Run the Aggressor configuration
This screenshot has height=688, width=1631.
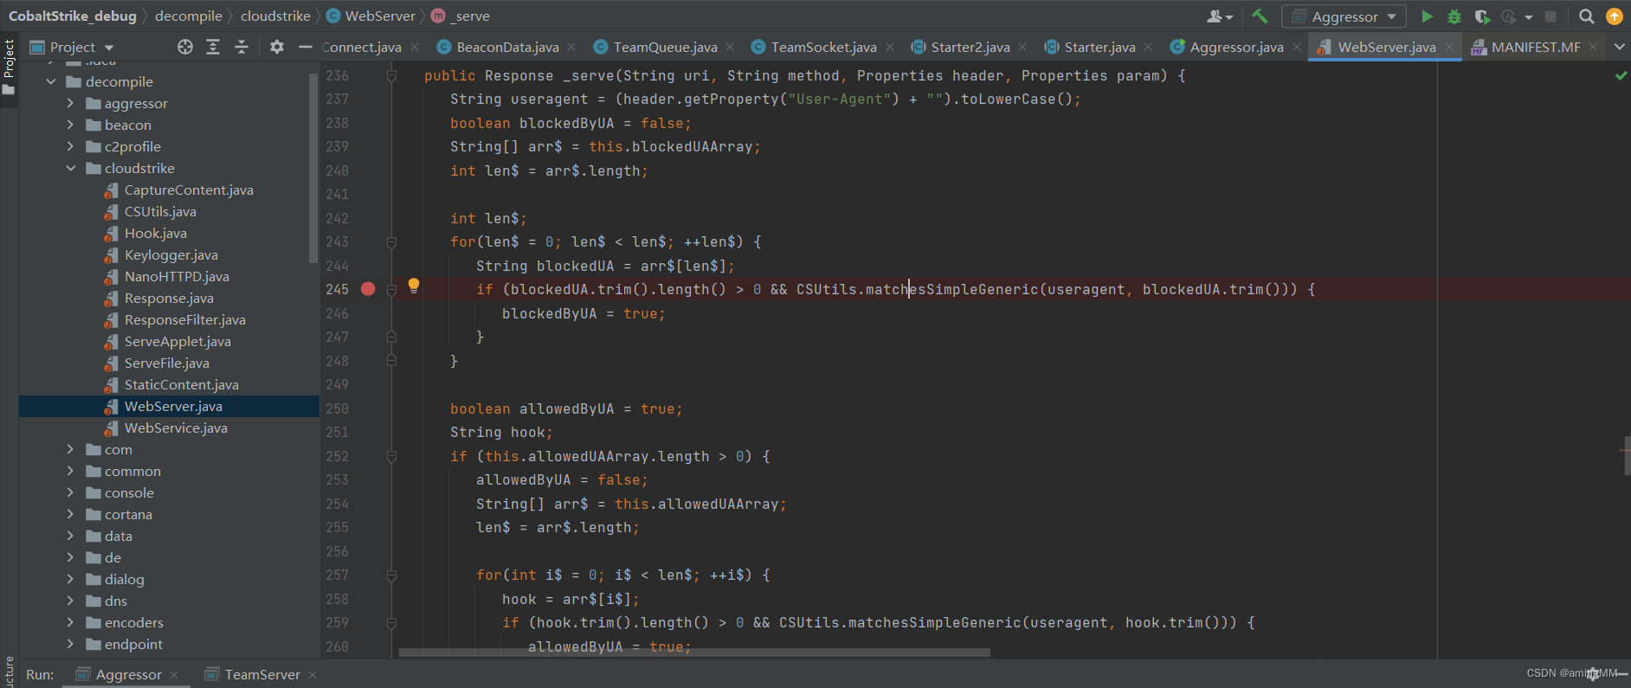(x=1427, y=16)
